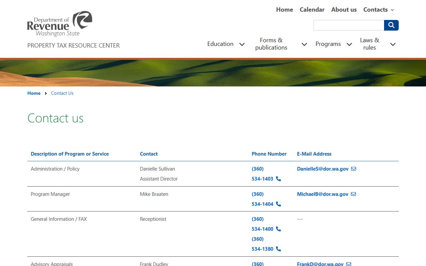Call the number 534-1400
Screen dimensions: 426x266
(x=262, y=229)
